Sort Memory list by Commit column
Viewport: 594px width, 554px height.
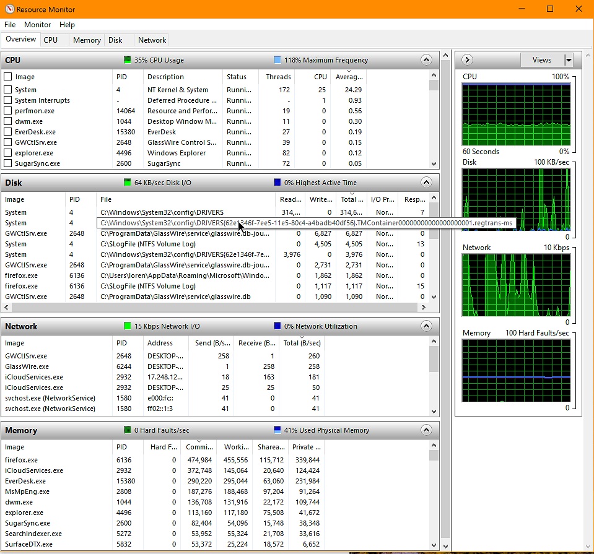pos(199,447)
